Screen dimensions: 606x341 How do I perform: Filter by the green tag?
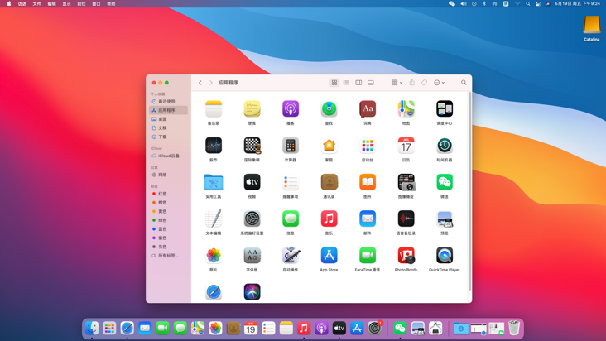(x=169, y=220)
